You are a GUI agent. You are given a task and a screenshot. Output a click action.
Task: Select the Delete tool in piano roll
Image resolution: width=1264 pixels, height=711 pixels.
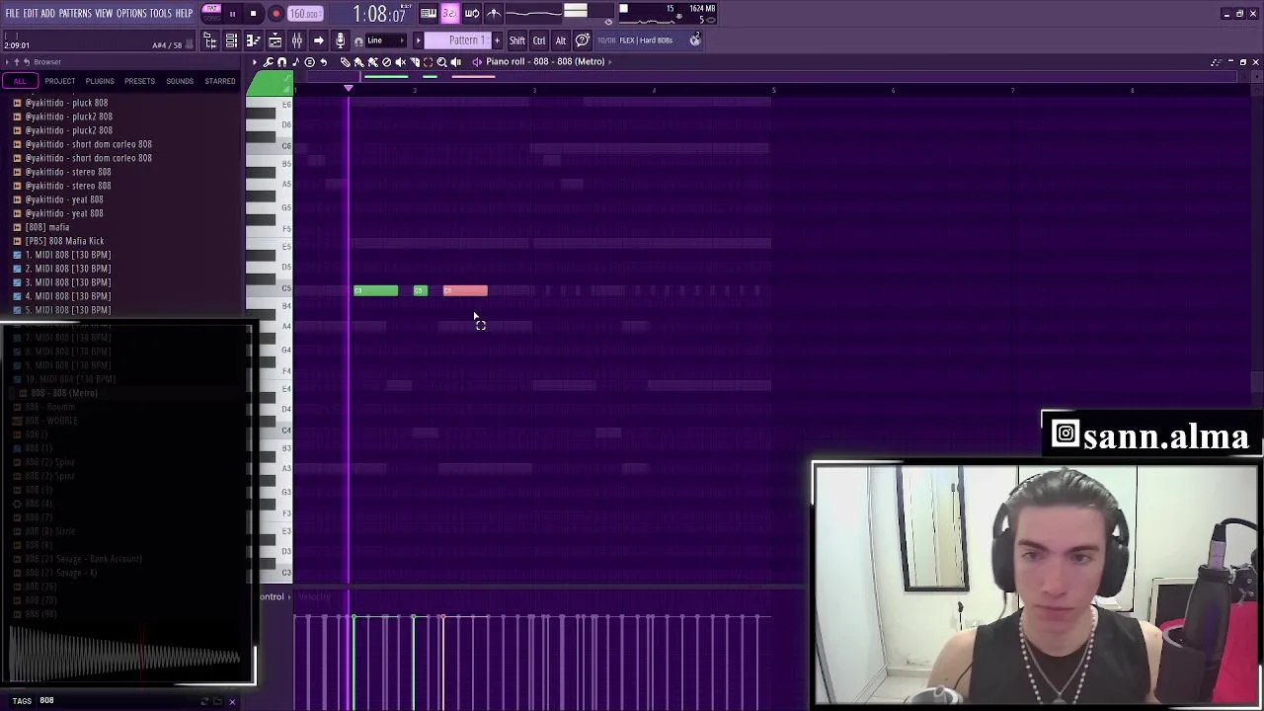click(x=387, y=61)
